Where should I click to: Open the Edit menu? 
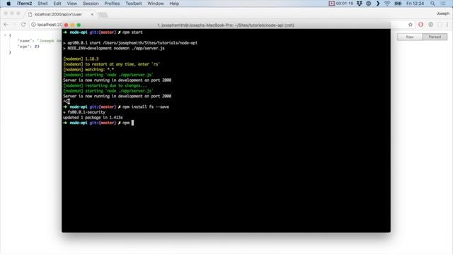(57, 4)
